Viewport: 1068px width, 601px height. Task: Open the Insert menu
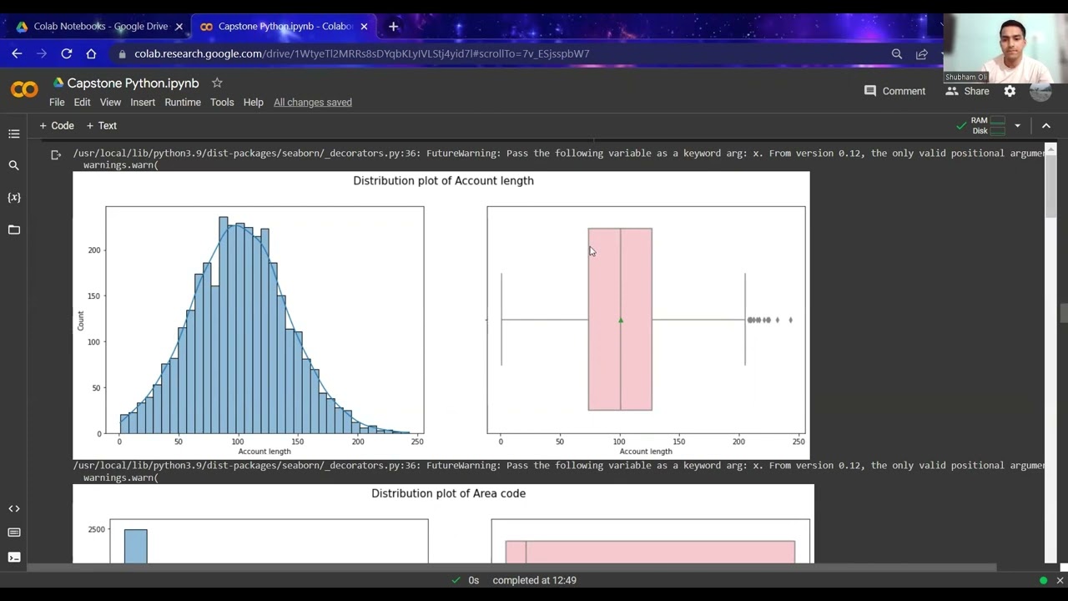(143, 102)
